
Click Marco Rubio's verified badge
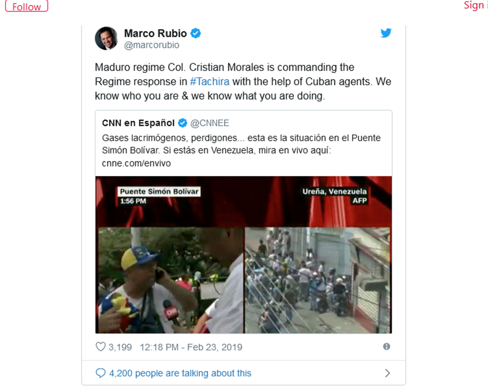point(196,33)
